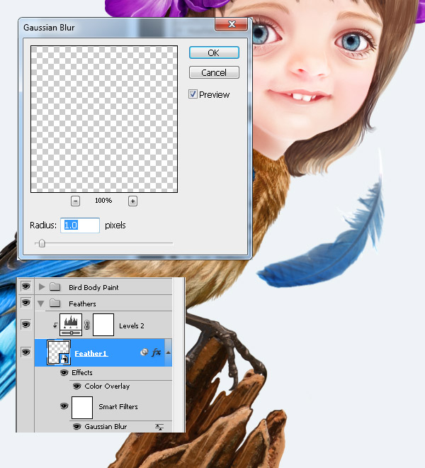Select the Levels 2 layer name
Viewport: 425px width, 468px height.
coord(132,326)
